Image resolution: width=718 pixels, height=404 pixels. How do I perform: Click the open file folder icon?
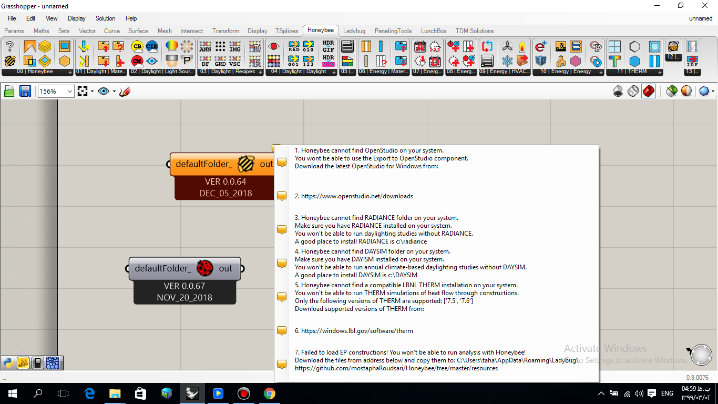[9, 92]
